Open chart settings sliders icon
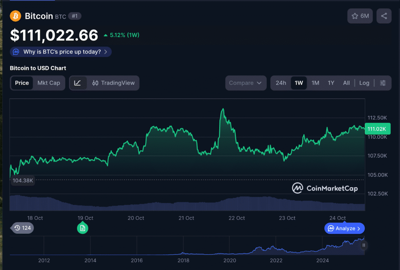400x270 pixels. [383, 83]
